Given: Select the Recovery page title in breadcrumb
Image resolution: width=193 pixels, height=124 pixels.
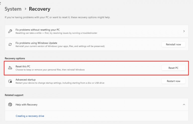Looking at the screenshot, I should pyautogui.click(x=39, y=9).
